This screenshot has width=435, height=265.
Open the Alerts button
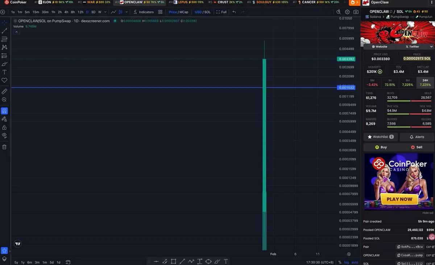pyautogui.click(x=417, y=137)
